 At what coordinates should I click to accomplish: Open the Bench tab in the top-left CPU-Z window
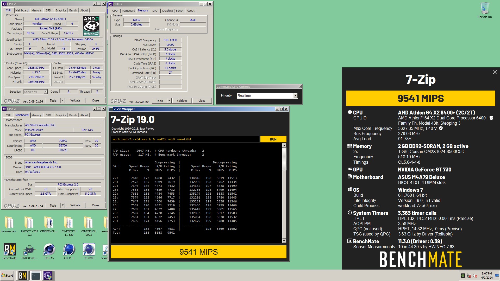[73, 10]
